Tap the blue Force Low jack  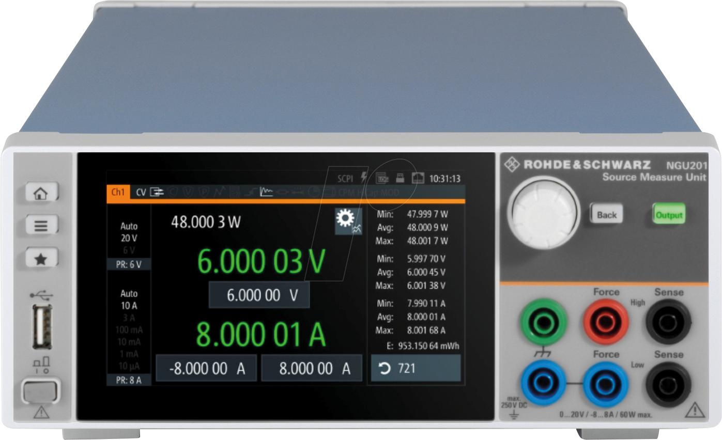(x=606, y=384)
